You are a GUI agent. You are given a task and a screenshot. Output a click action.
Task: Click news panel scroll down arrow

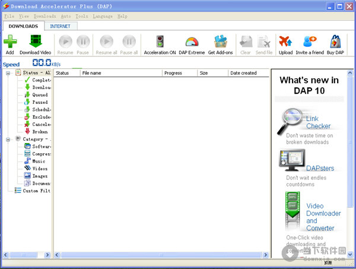(x=350, y=255)
